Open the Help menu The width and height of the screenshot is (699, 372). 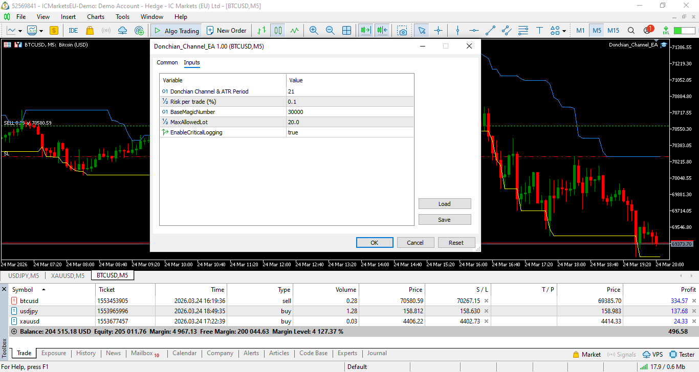(181, 17)
